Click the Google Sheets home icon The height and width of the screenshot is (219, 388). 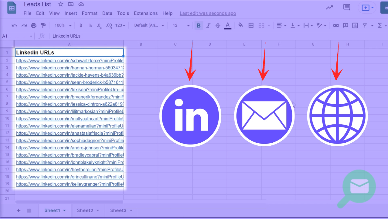pyautogui.click(x=12, y=8)
